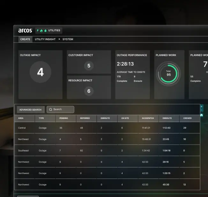Image resolution: width=208 pixels, height=197 pixels.
Task: Click the PLANNED WORK donut chart Total 95
Action: tap(168, 74)
